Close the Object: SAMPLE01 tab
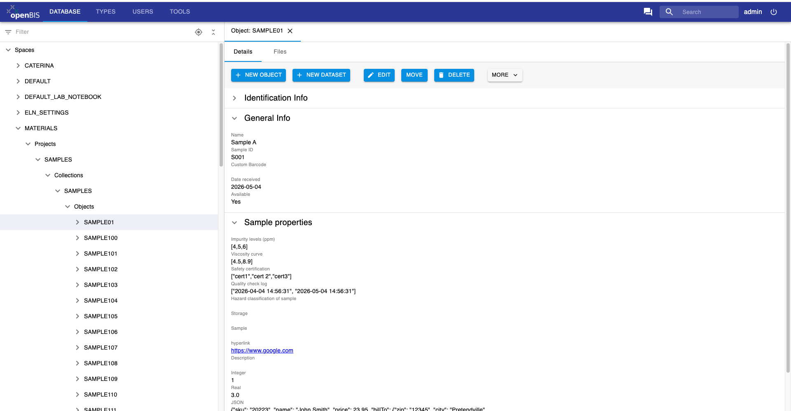This screenshot has width=791, height=411. click(290, 31)
